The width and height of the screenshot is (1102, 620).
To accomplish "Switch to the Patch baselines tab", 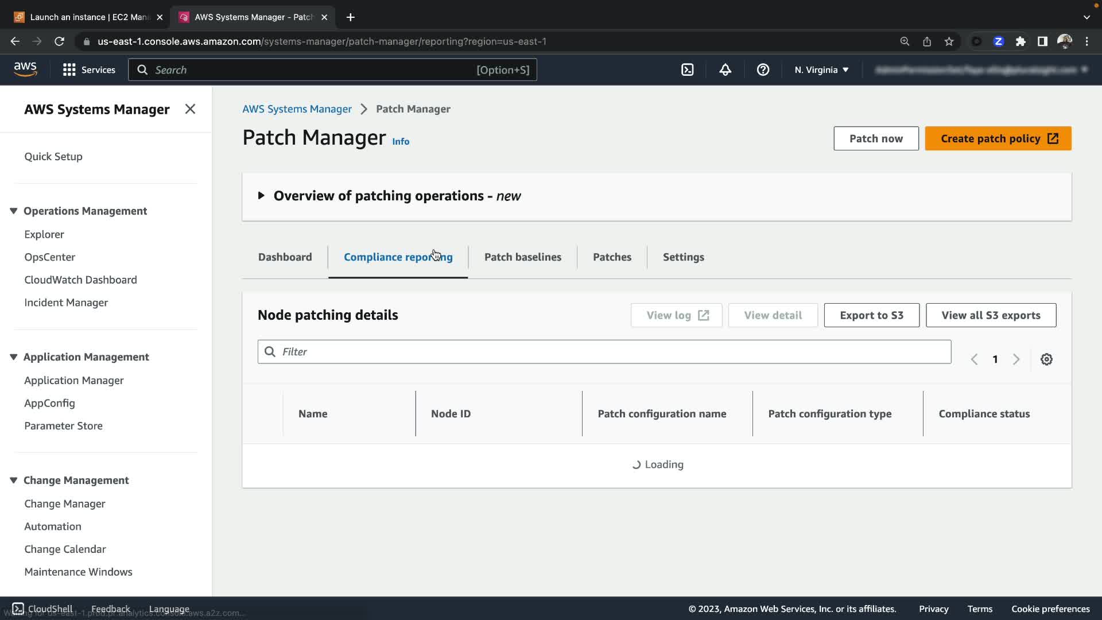I will [x=522, y=257].
